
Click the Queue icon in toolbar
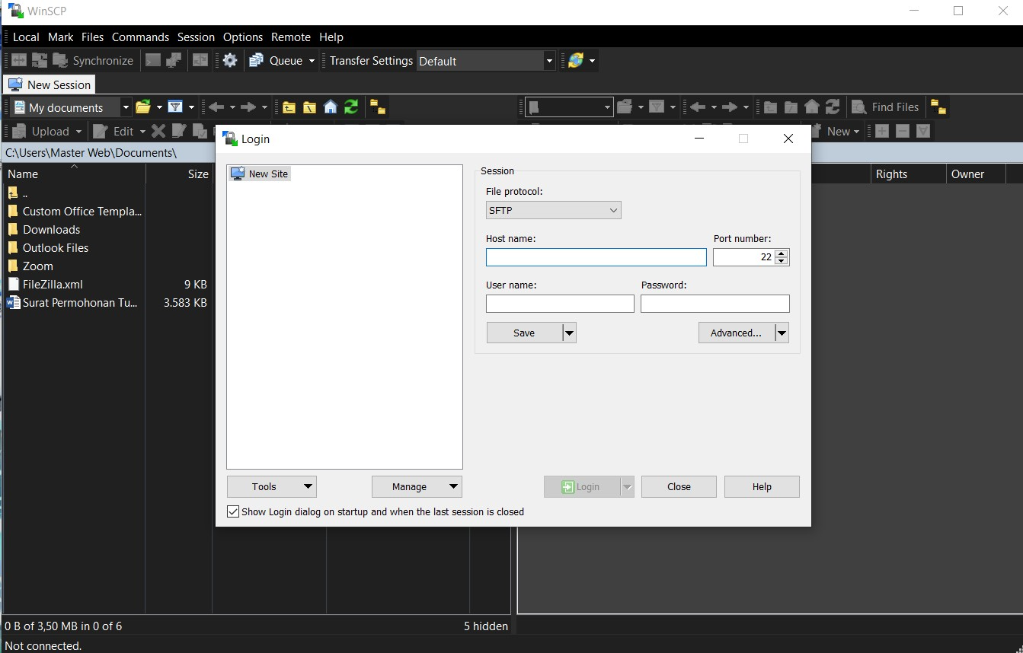[x=257, y=61]
